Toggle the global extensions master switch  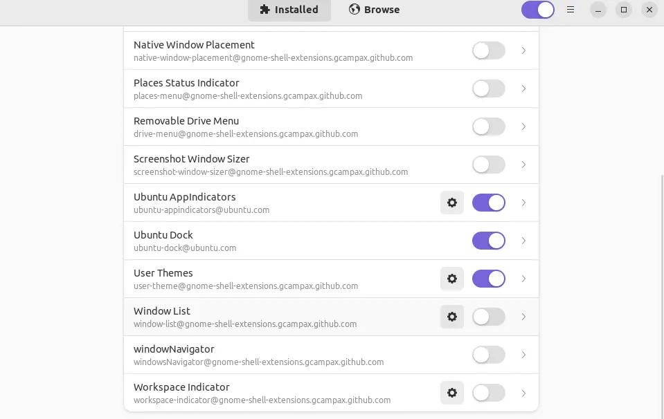[538, 10]
